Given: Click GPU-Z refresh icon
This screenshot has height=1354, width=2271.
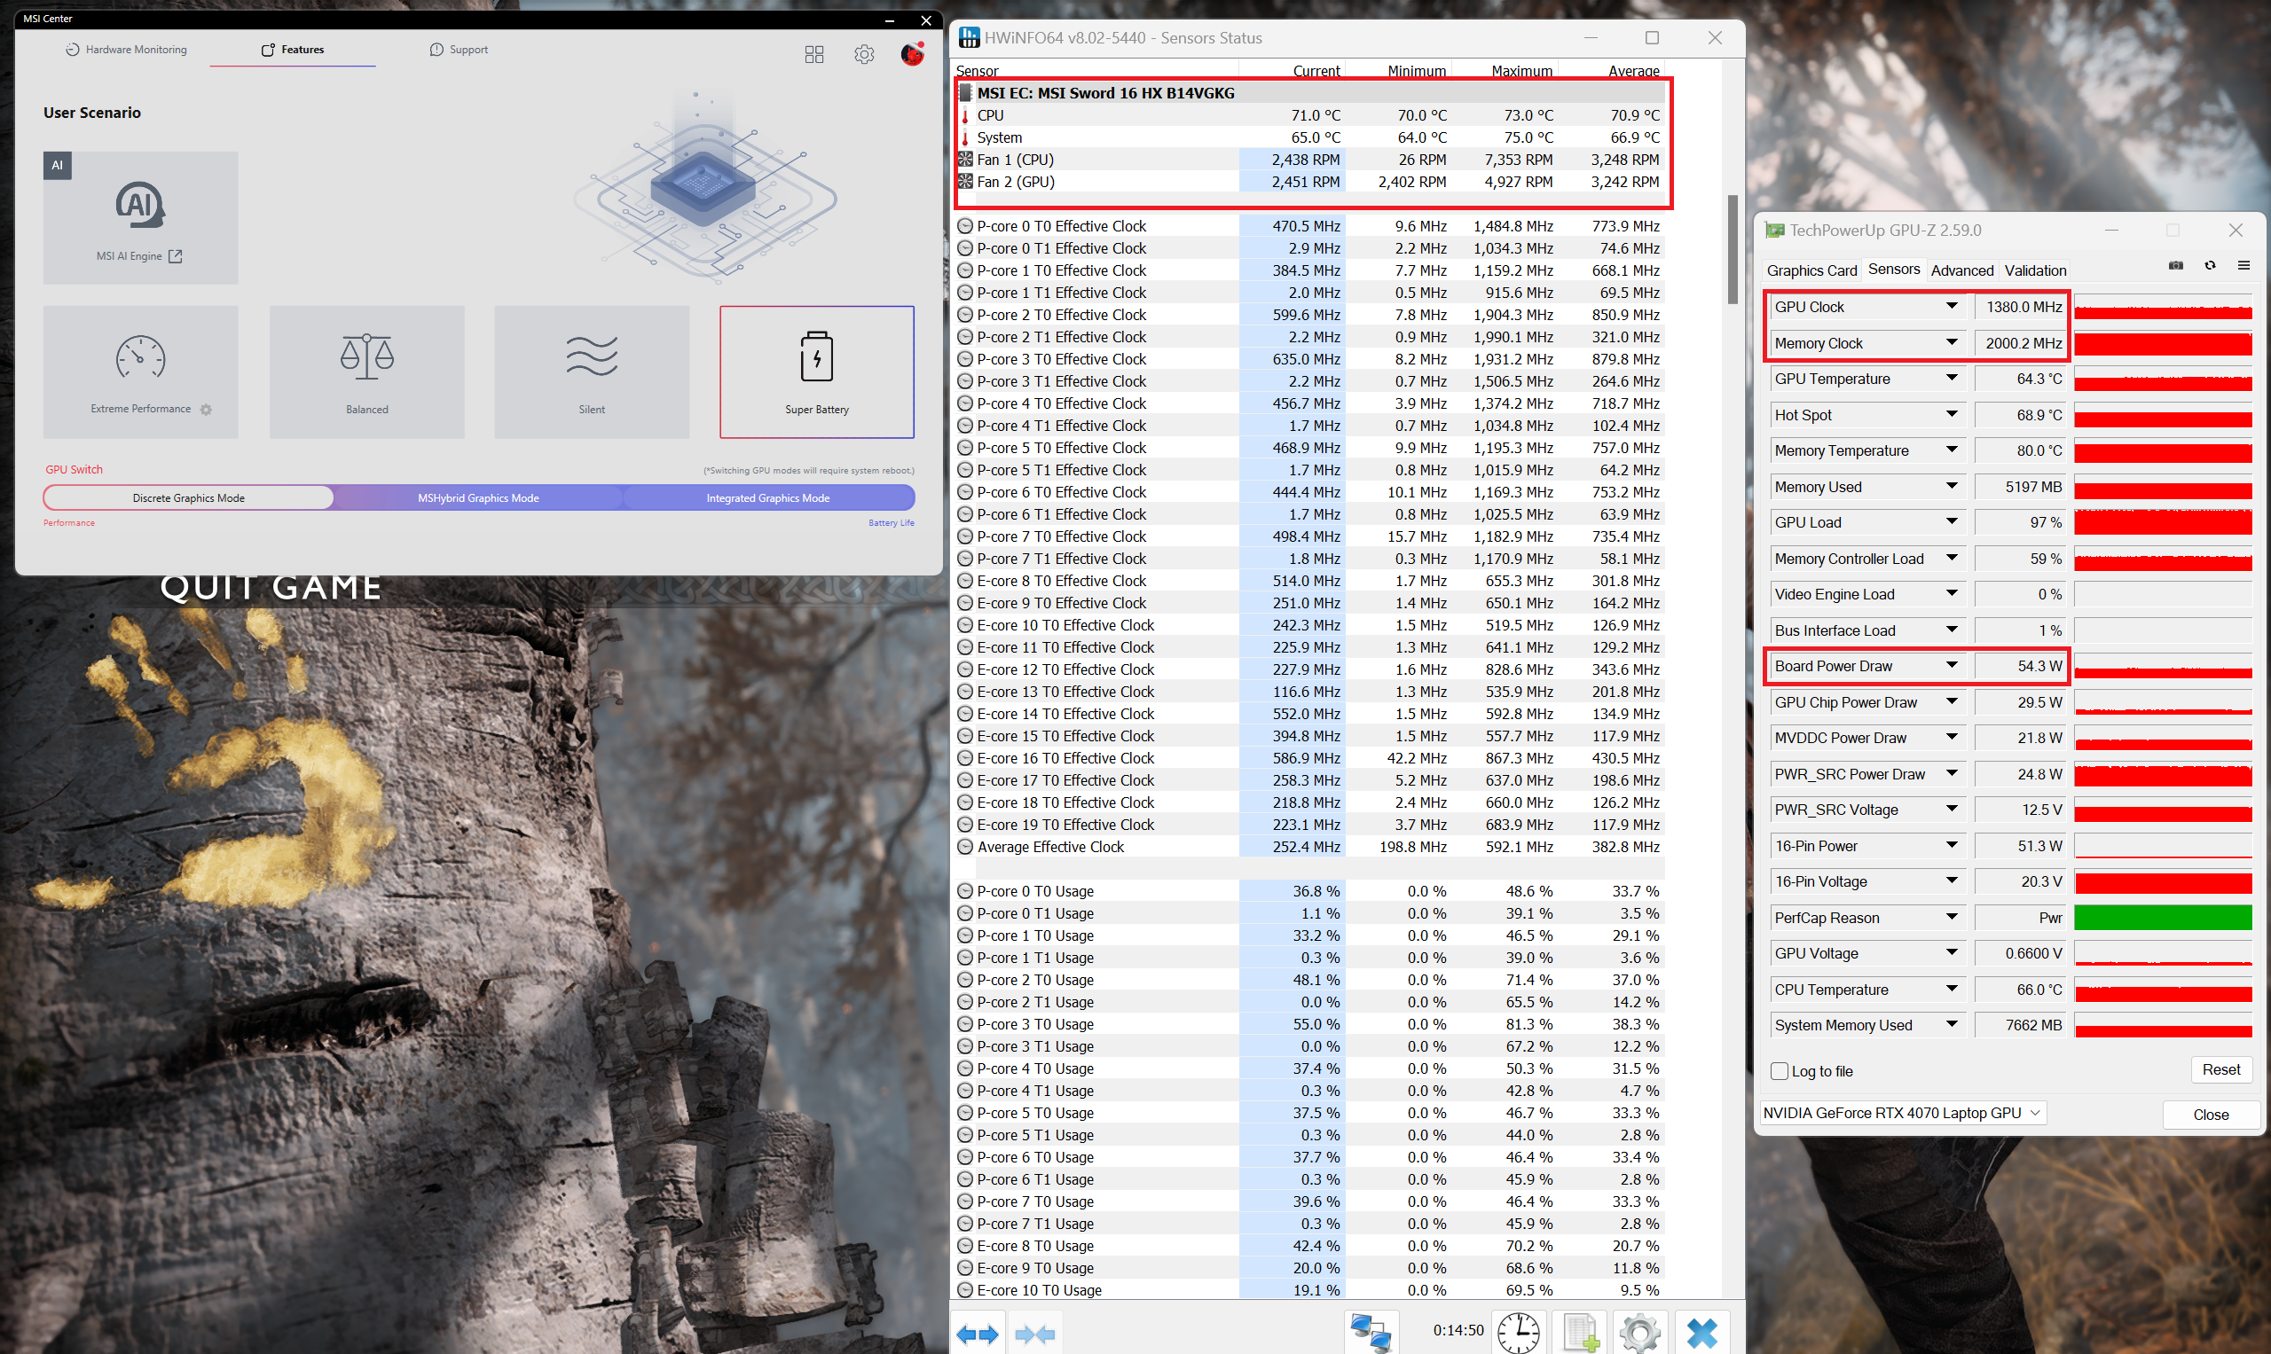Looking at the screenshot, I should (2210, 265).
